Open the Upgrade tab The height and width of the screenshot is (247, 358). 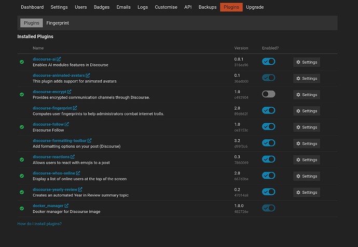point(255,7)
